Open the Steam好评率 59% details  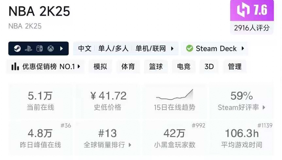tap(242, 101)
